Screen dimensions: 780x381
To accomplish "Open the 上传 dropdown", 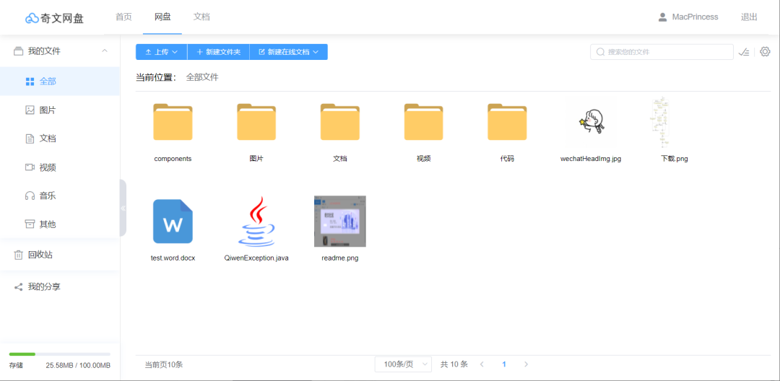I will (x=162, y=52).
